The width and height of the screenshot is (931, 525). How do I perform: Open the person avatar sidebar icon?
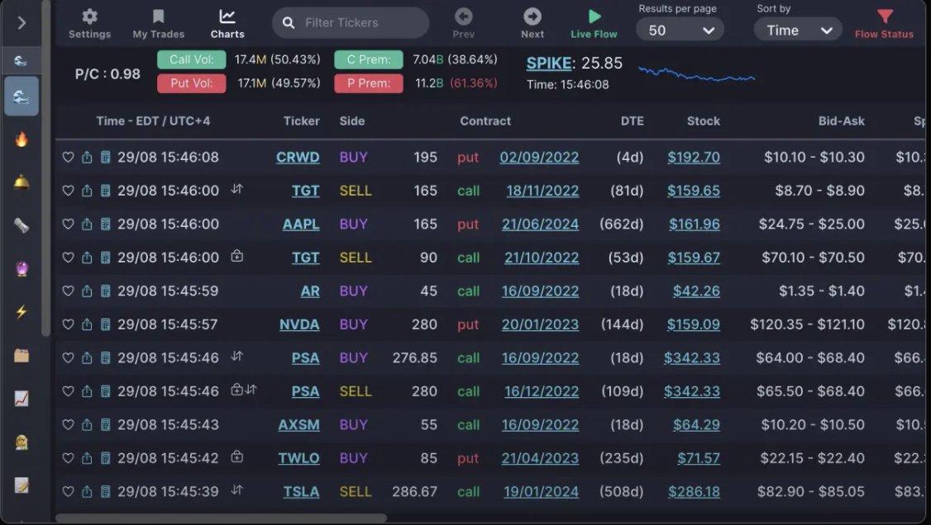click(21, 442)
